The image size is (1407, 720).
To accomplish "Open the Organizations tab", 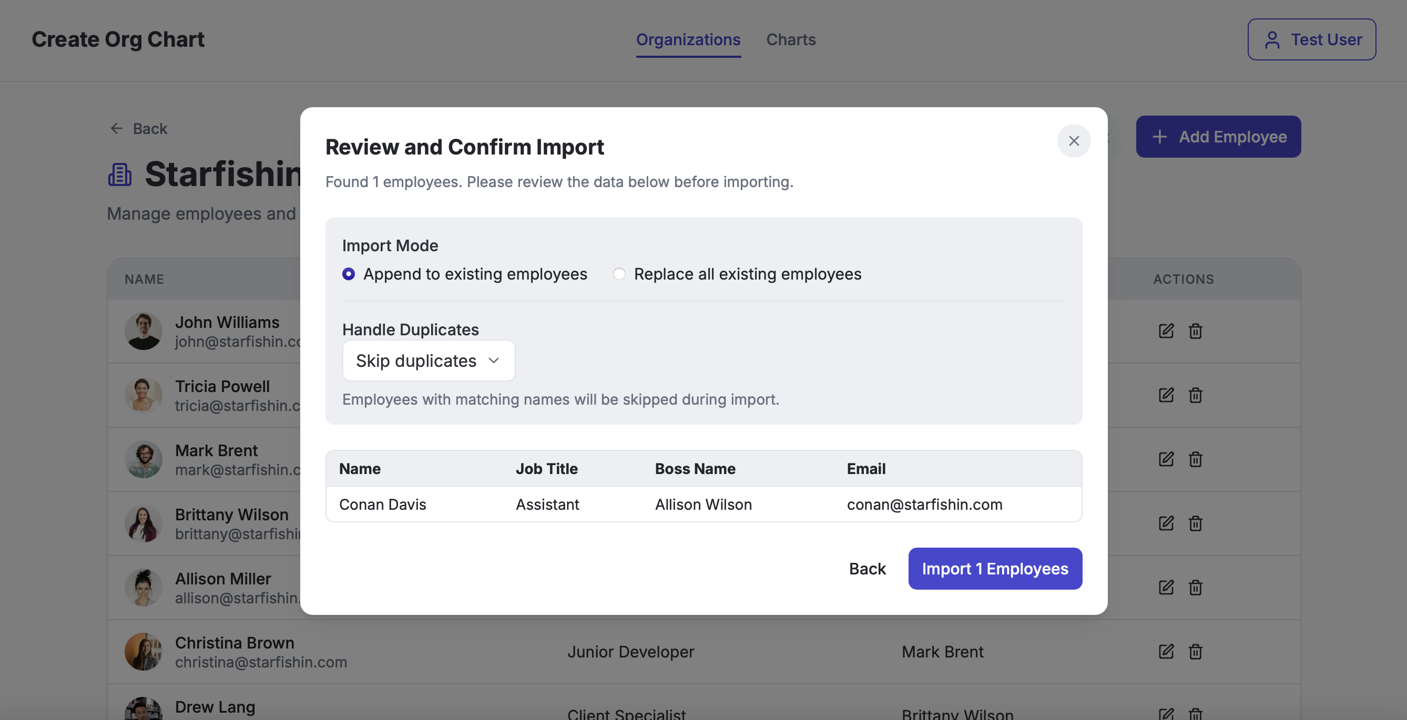I will coord(688,40).
